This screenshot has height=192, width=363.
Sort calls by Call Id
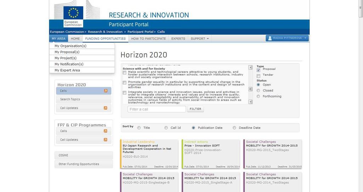tap(166, 128)
